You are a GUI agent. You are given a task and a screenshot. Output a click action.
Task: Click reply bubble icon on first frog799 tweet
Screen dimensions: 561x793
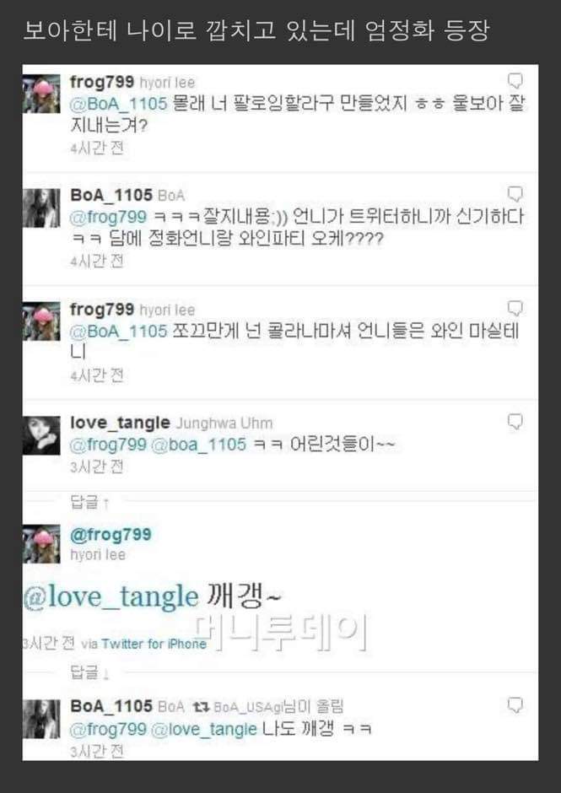tap(515, 82)
